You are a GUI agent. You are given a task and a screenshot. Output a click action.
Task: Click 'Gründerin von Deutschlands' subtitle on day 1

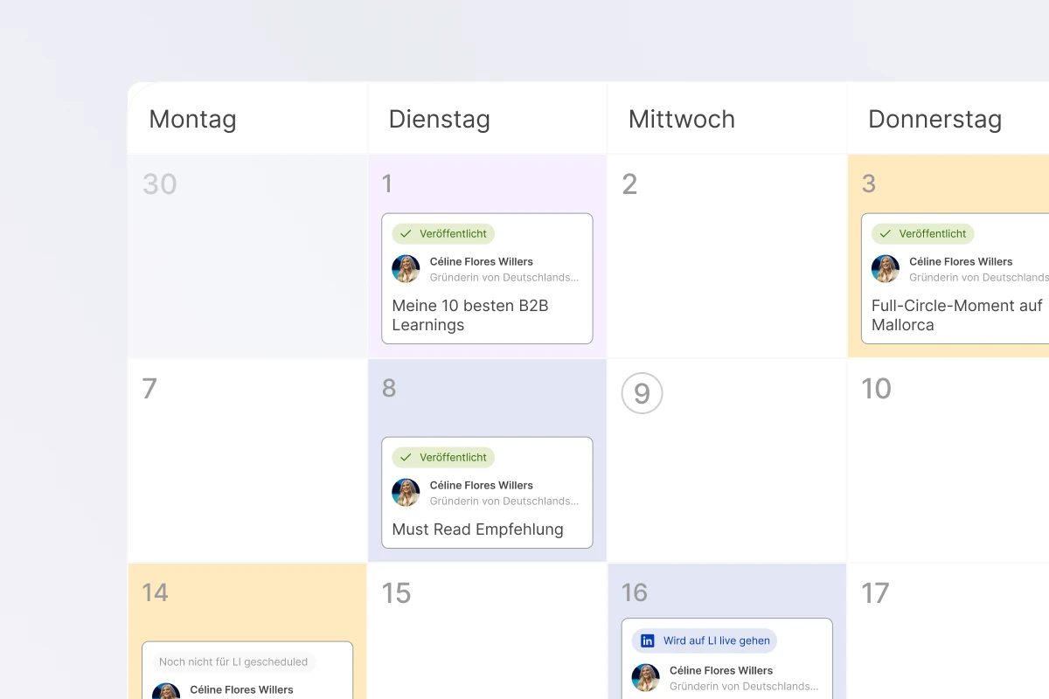(x=504, y=278)
